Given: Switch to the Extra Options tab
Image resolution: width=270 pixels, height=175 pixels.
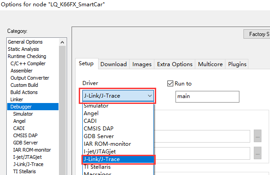Looking at the screenshot, I should [175, 64].
